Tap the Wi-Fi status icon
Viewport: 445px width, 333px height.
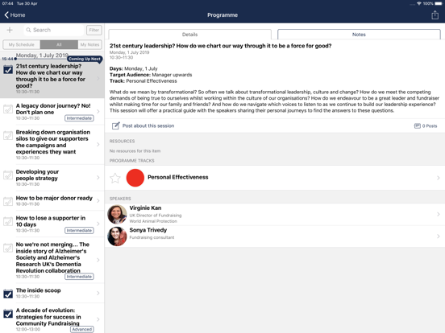[419, 3]
